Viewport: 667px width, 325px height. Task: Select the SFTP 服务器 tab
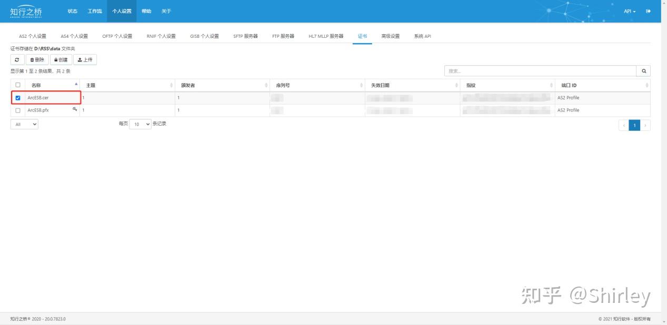[x=245, y=36]
